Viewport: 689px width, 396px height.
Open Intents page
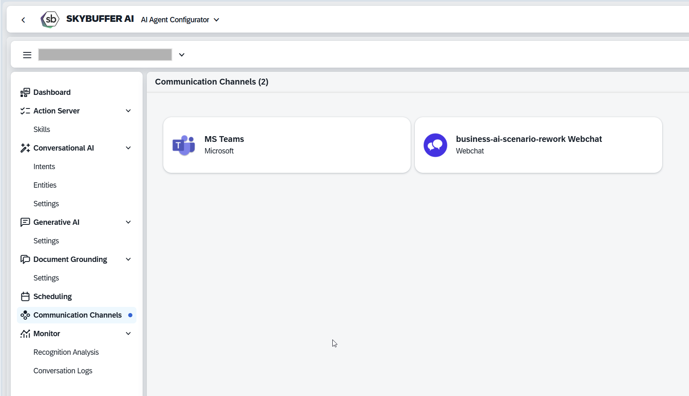44,167
